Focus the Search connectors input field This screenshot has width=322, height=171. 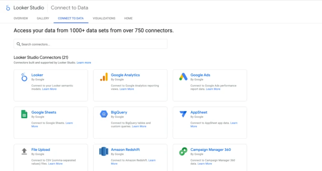click(x=92, y=44)
